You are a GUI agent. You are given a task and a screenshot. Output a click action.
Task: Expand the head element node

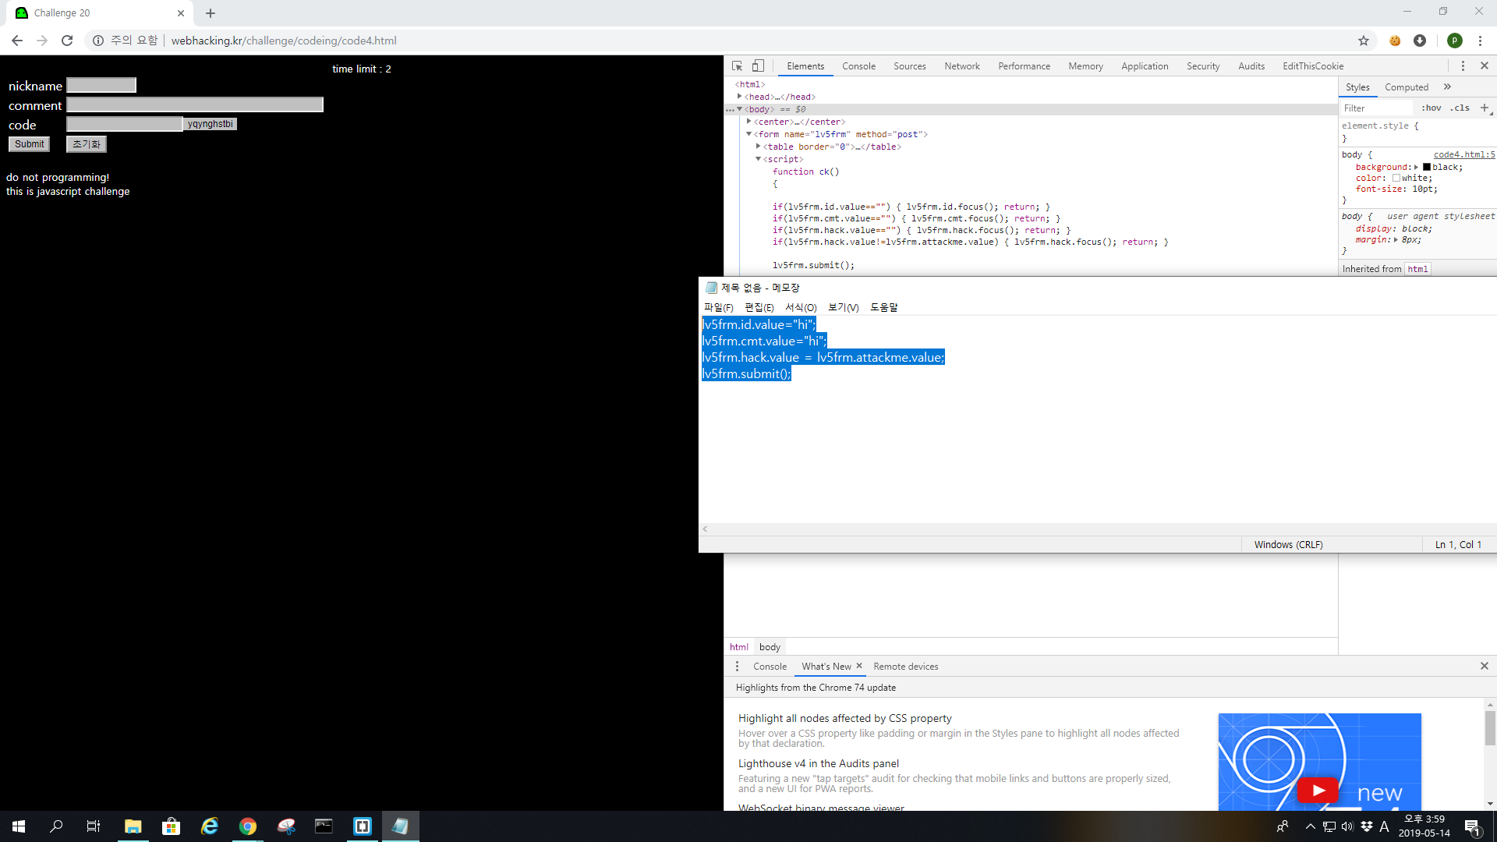coord(739,97)
